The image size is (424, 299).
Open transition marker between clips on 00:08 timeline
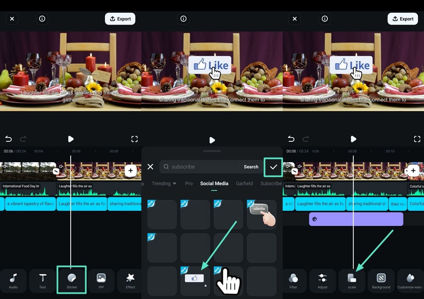tap(295, 171)
